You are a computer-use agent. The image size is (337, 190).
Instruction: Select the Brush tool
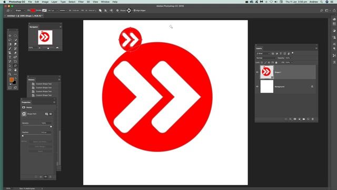click(10, 49)
